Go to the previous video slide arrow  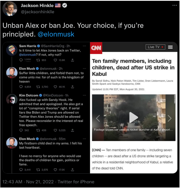click(x=98, y=118)
